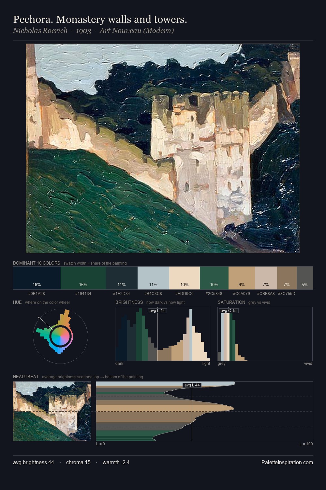Pick the #1E2D34 slate swatch

(x=122, y=278)
